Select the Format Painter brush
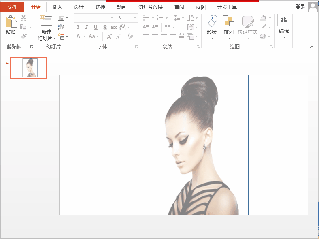 pyautogui.click(x=23, y=36)
